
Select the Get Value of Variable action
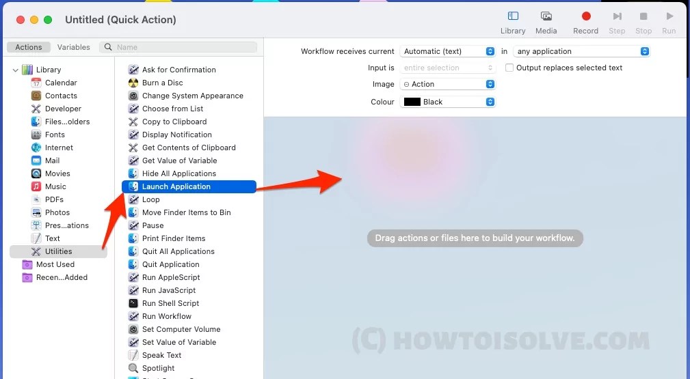click(180, 160)
